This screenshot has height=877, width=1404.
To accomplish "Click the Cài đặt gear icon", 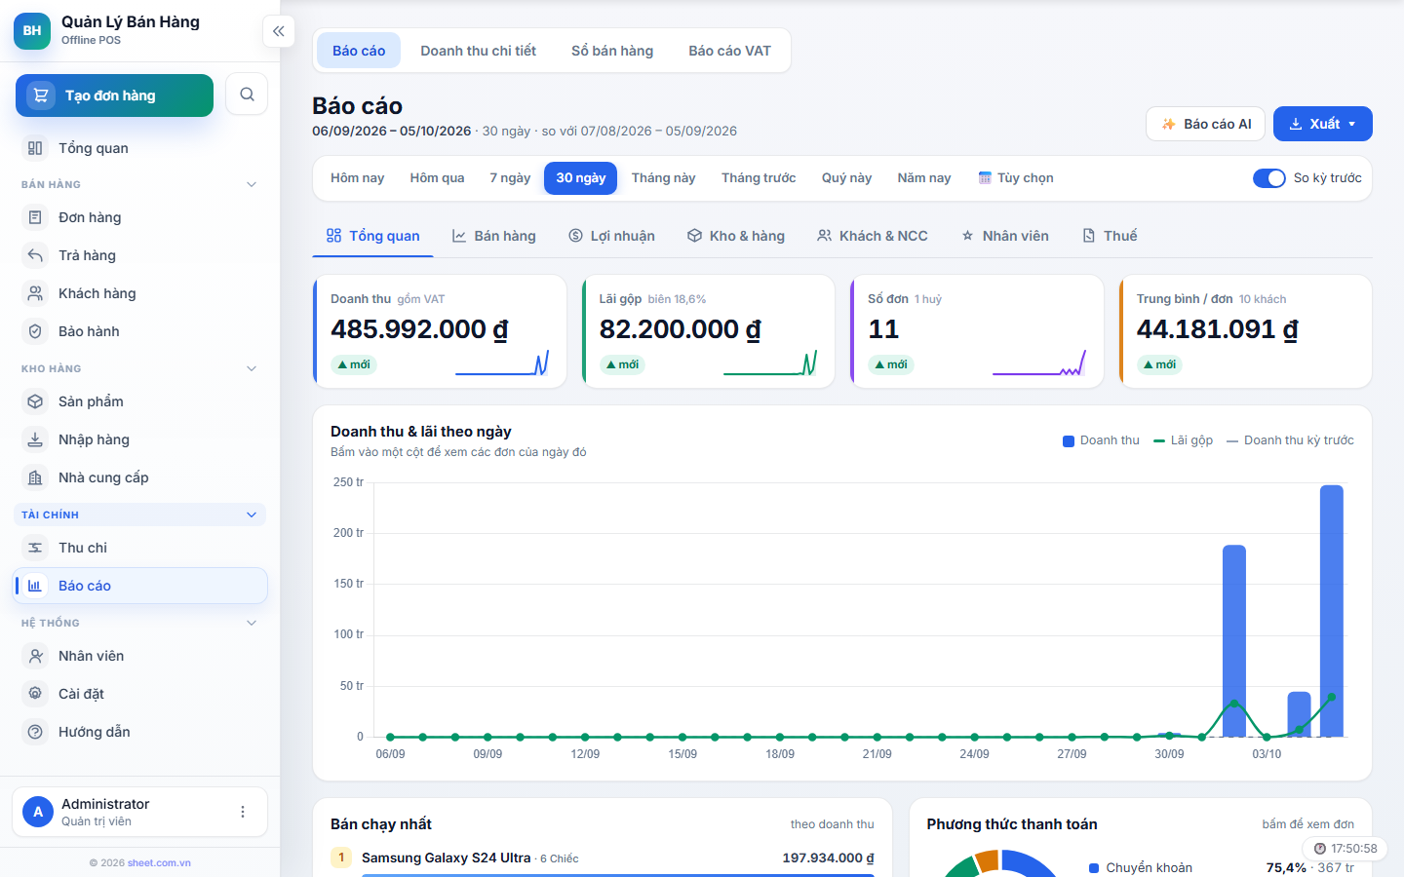I will click(35, 694).
